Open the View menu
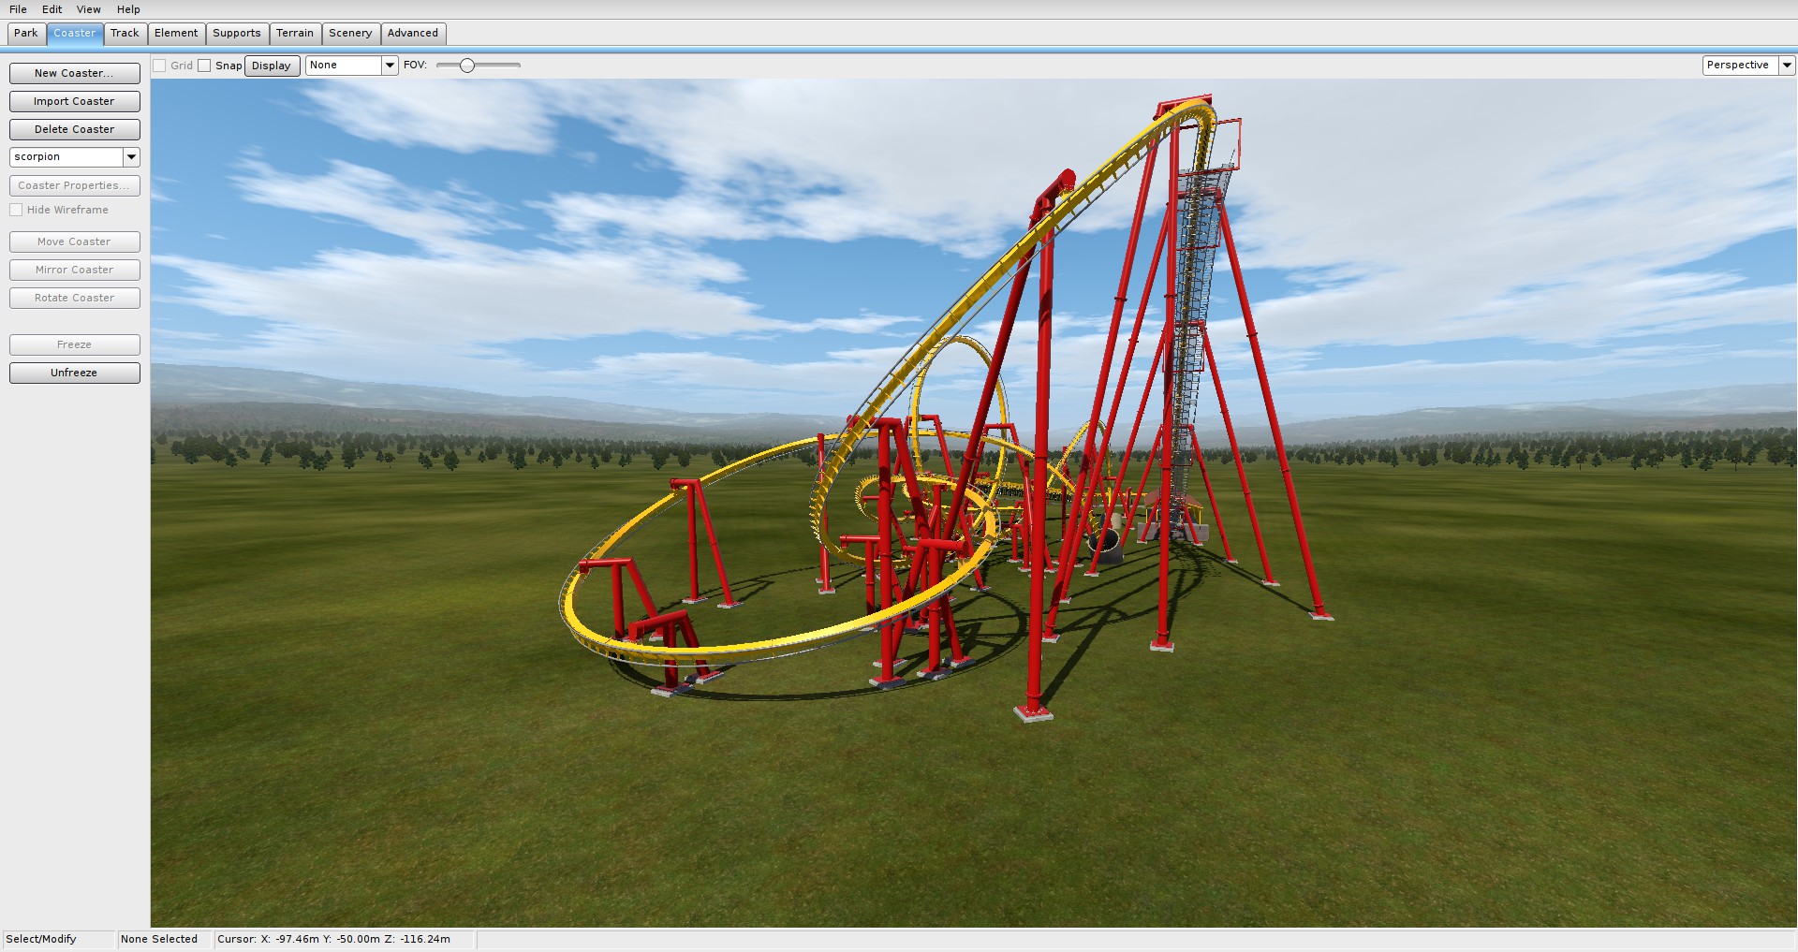This screenshot has height=952, width=1798. (89, 9)
